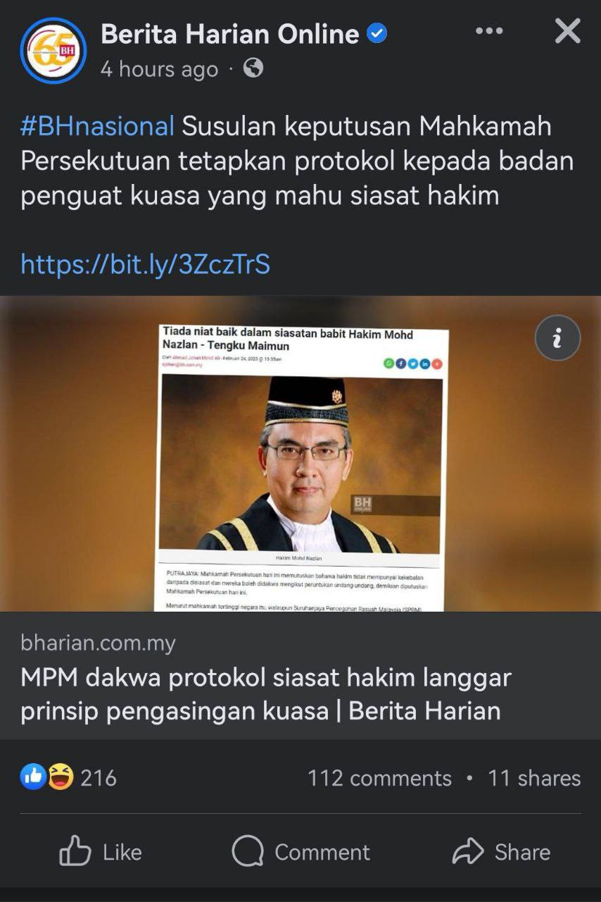This screenshot has width=601, height=902.
Task: Open article preview image of Hakim Mohd Nazlan
Action: pyautogui.click(x=300, y=454)
